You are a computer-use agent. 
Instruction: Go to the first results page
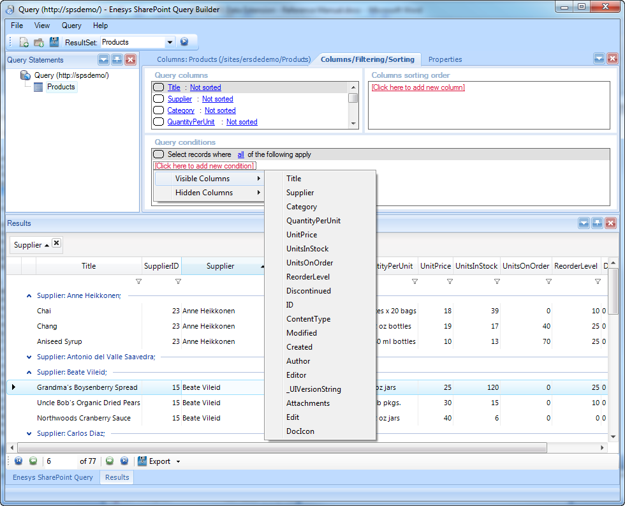click(x=18, y=461)
